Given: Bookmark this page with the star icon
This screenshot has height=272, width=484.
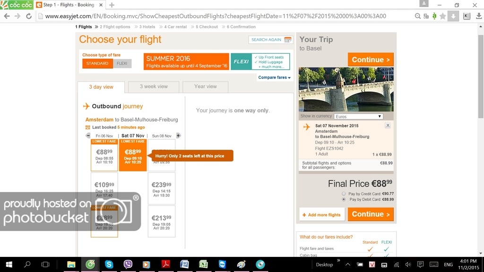Looking at the screenshot, I should tap(442, 16).
